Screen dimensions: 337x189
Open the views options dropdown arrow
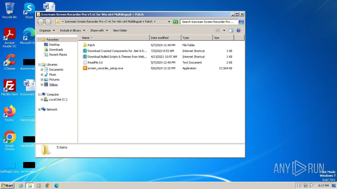pos(224,30)
